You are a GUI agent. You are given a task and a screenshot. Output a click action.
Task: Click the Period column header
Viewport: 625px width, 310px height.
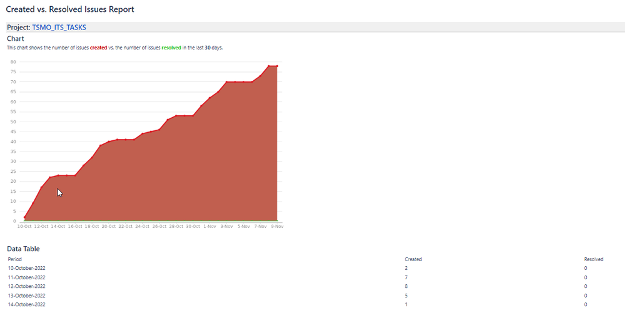point(15,259)
